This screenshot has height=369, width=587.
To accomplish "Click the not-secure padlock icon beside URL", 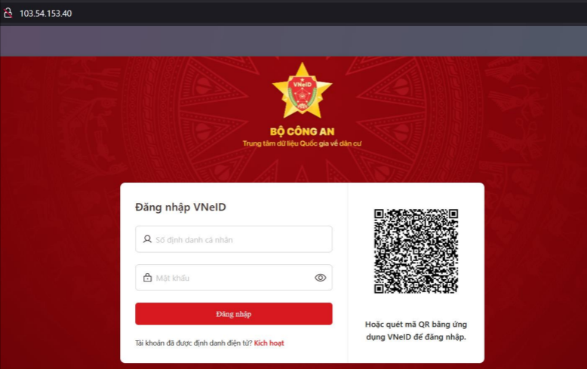I will tap(8, 13).
